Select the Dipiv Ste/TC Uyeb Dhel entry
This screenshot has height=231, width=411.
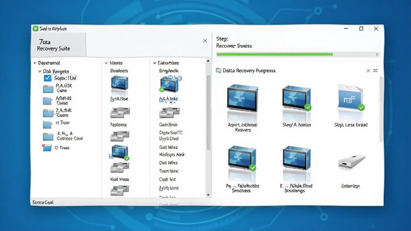tap(171, 136)
